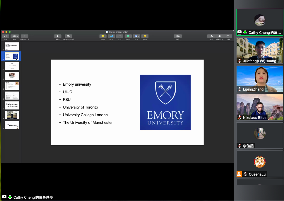Insert a table from the toolbar
Viewport: 284px width, 201px height.
[103, 36]
